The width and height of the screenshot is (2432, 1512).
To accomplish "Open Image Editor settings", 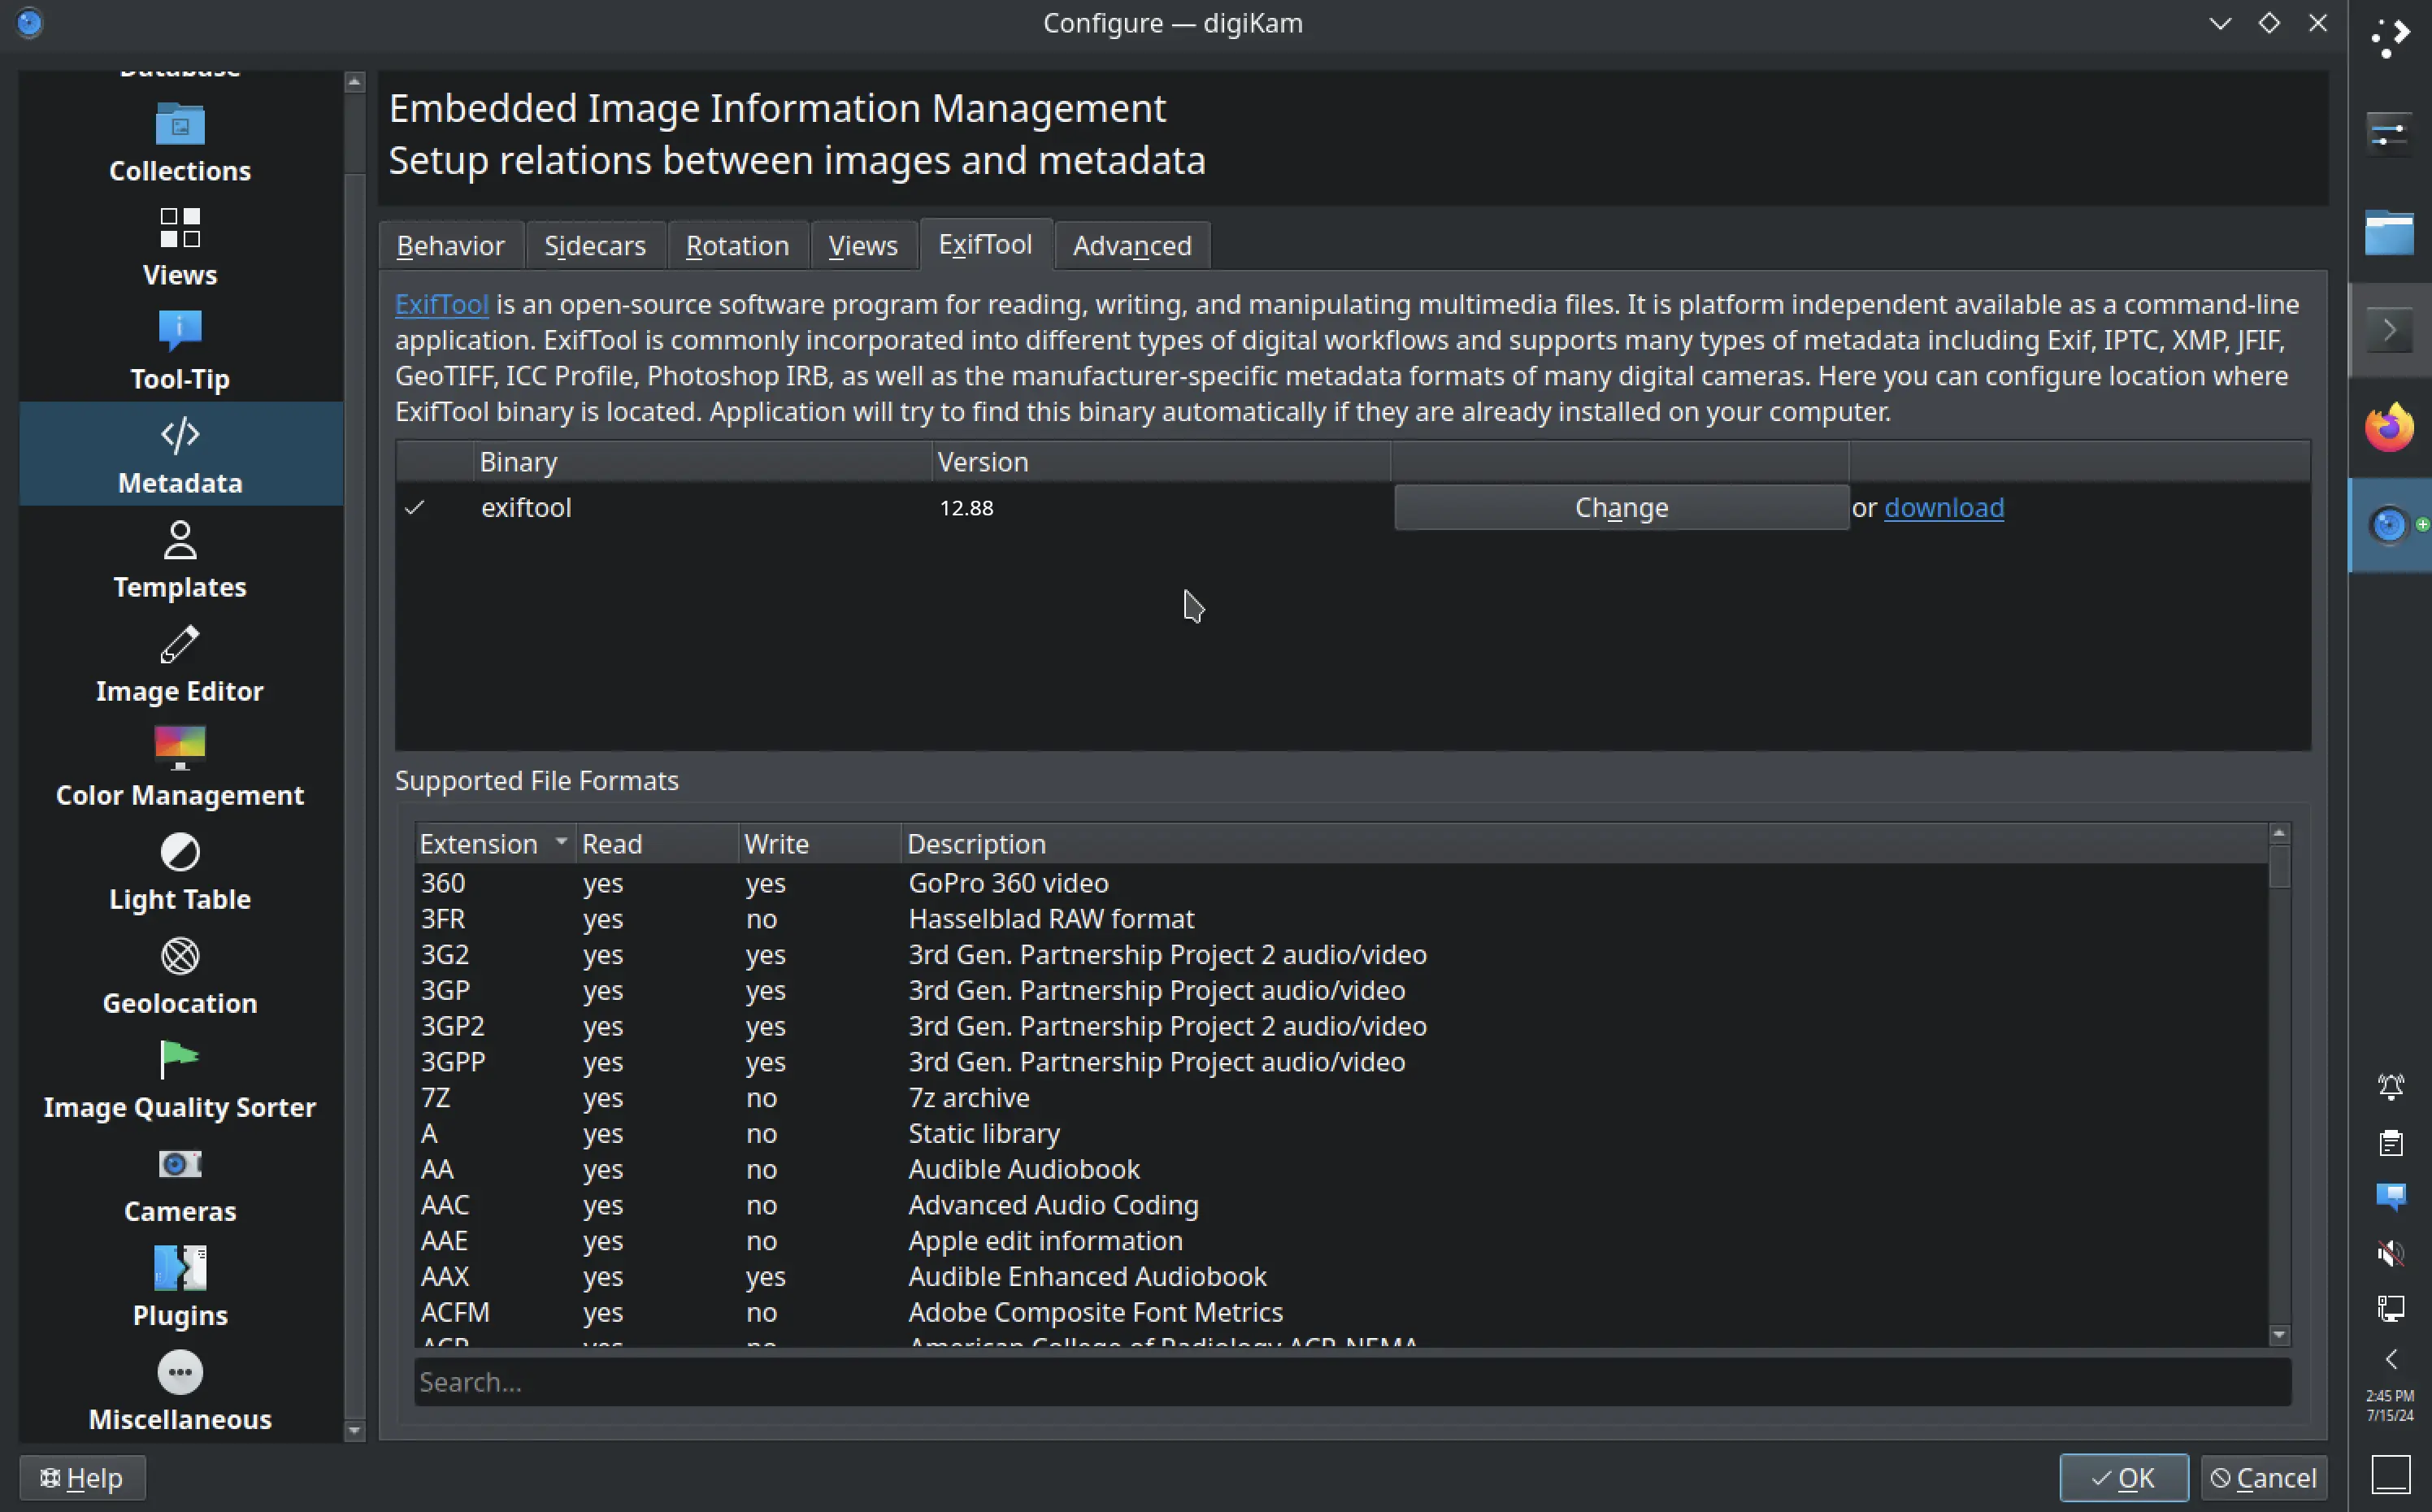I will 180,664.
